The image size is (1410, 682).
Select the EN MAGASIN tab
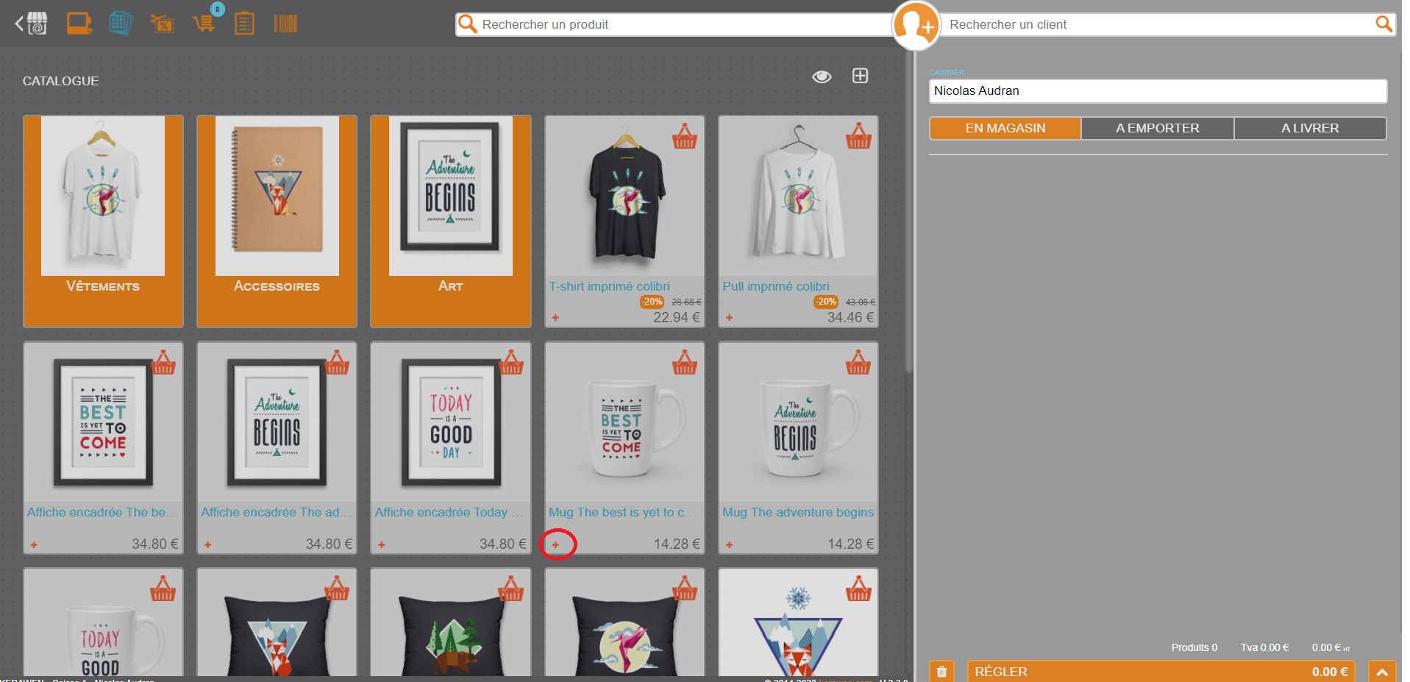tap(1005, 128)
